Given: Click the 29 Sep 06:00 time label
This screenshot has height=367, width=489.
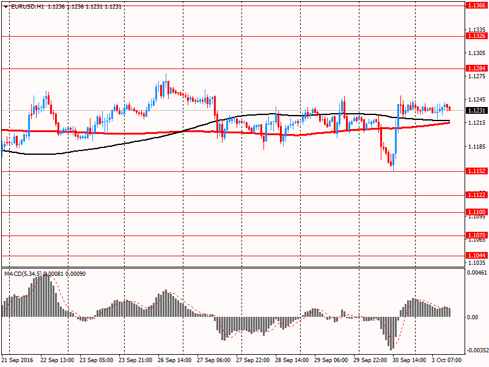Looking at the screenshot, I should click(331, 360).
